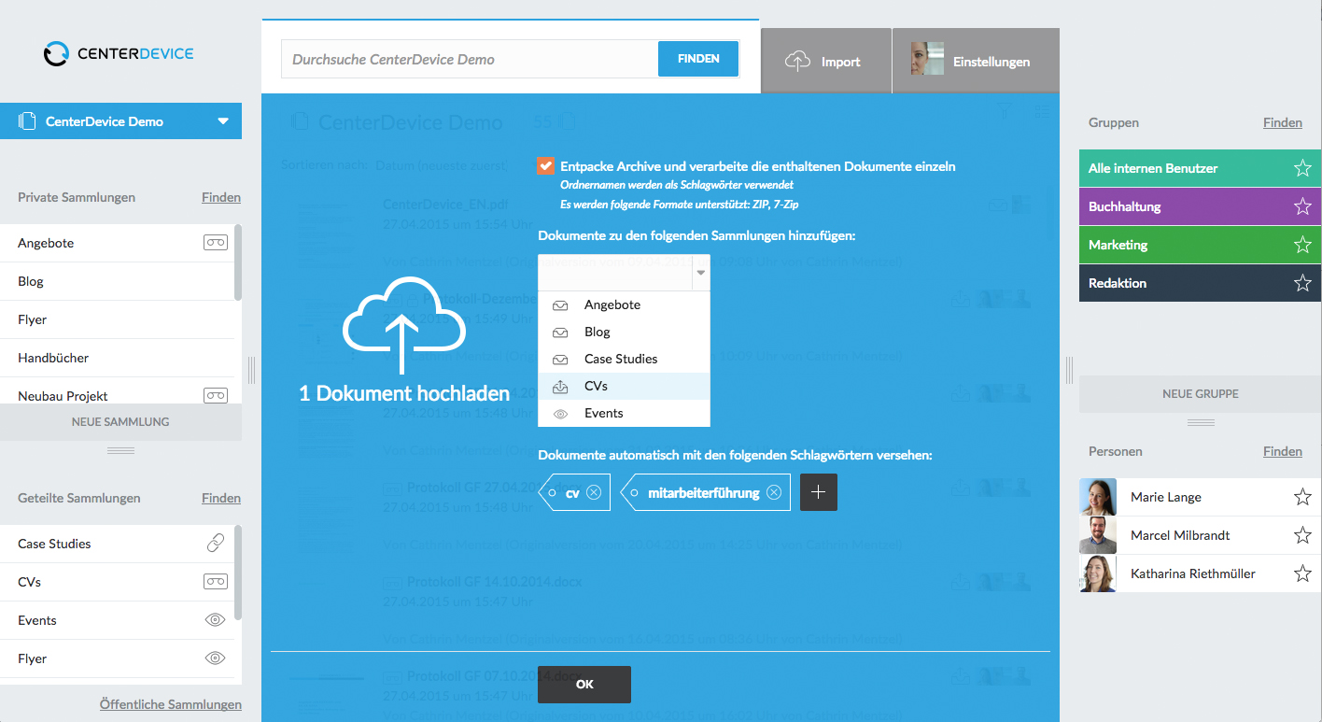Click the left panel vertical splitter handle
The width and height of the screenshot is (1322, 722).
[252, 370]
